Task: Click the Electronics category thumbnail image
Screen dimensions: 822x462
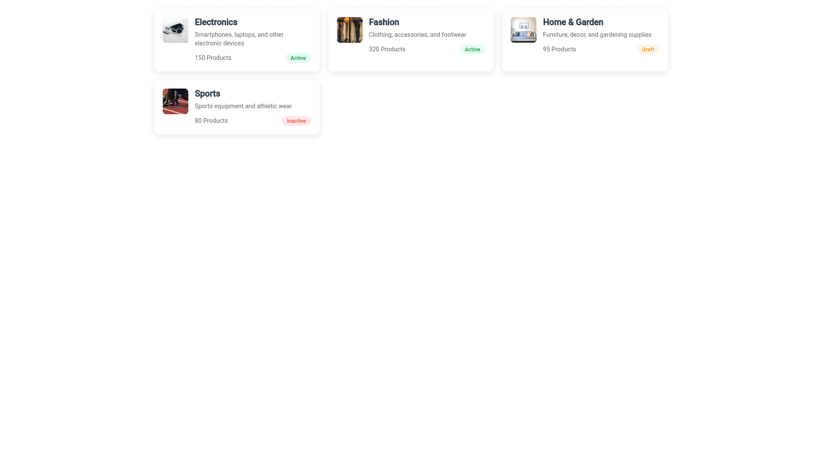Action: point(175,30)
